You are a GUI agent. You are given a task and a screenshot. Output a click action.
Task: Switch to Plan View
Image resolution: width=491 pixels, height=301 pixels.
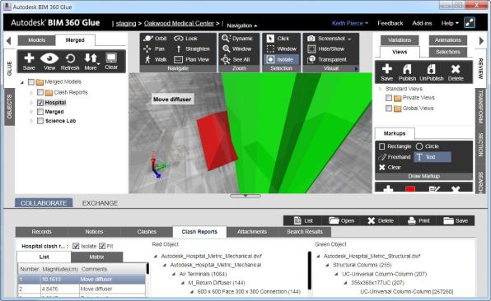pos(191,59)
